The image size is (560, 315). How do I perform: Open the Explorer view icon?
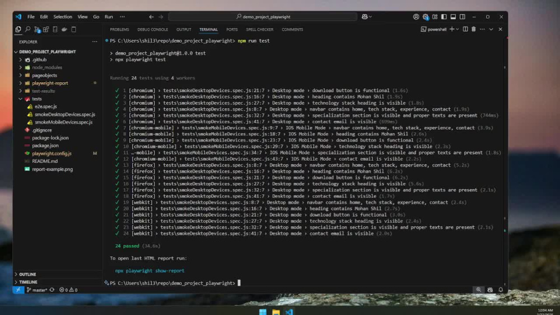(x=18, y=29)
